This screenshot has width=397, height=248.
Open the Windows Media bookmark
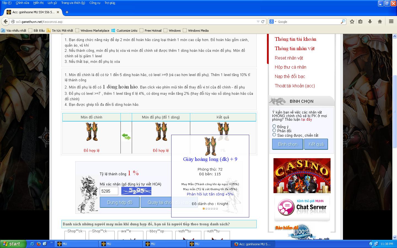click(x=196, y=31)
